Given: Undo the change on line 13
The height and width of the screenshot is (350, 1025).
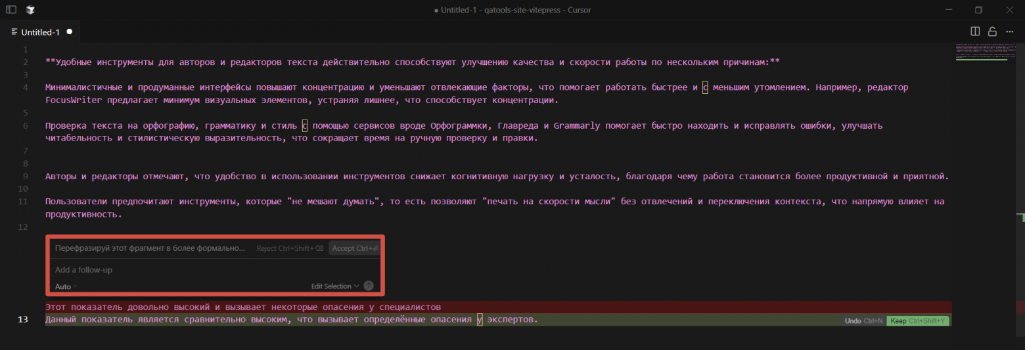Looking at the screenshot, I should (863, 321).
